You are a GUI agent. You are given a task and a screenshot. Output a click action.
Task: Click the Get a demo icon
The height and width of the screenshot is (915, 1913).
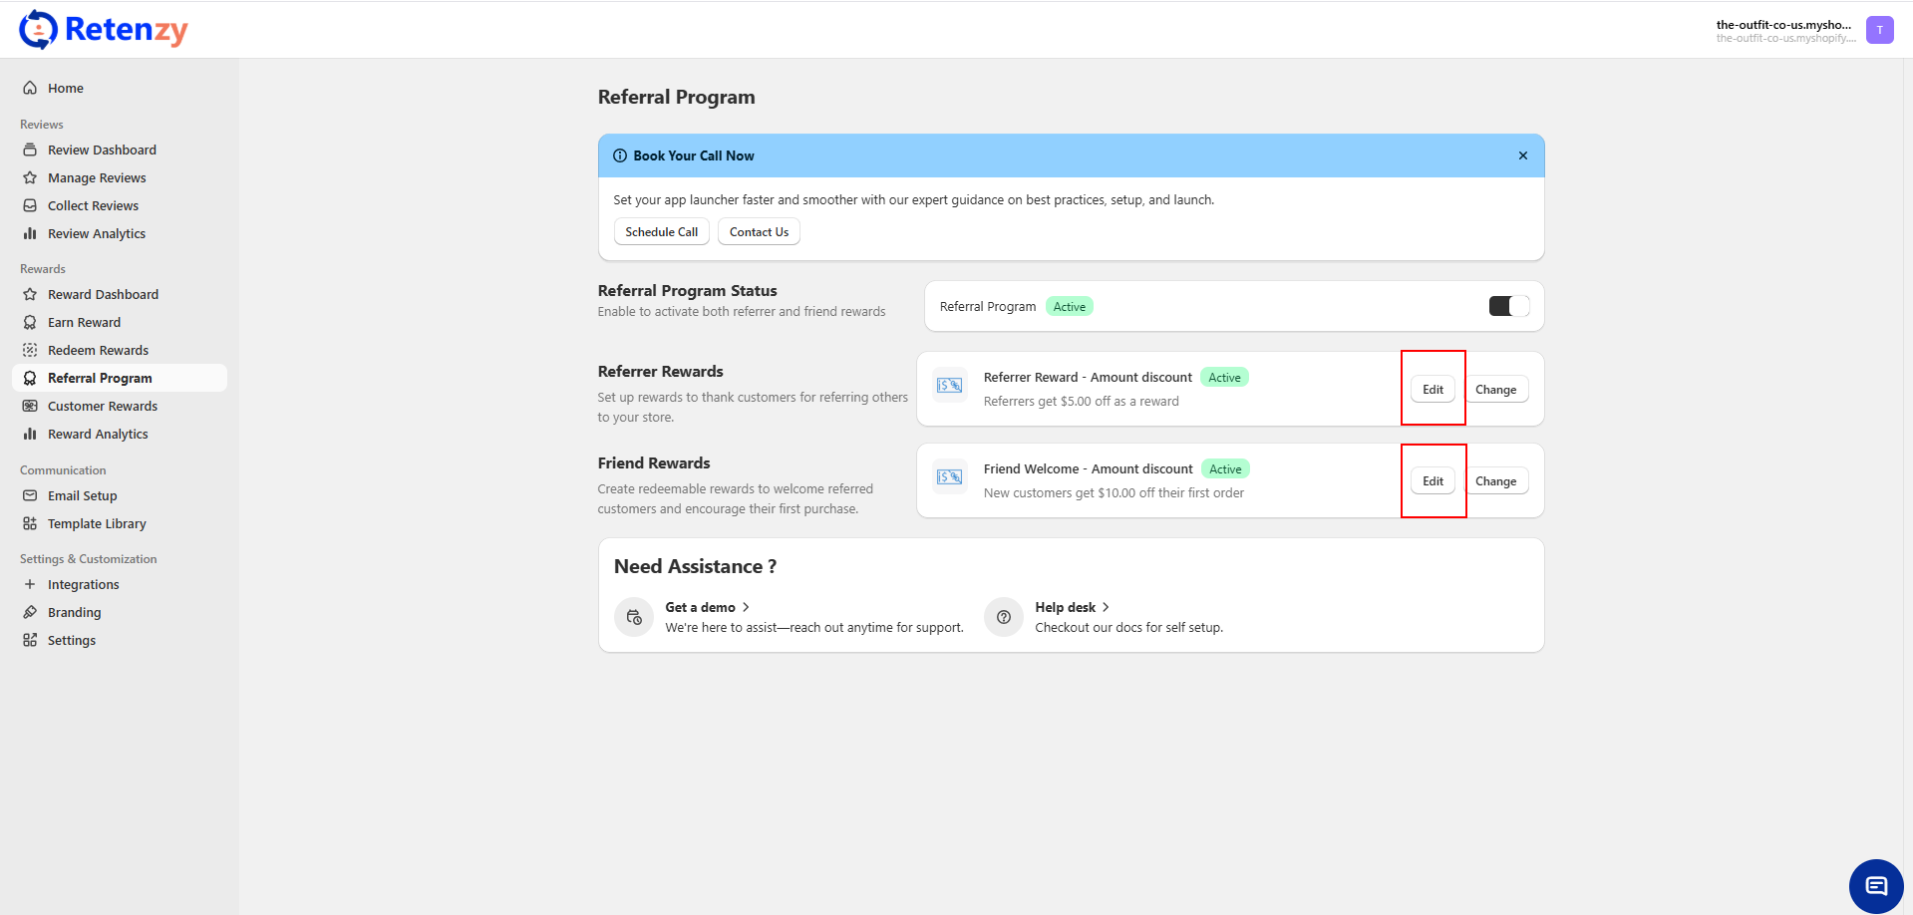(x=634, y=617)
